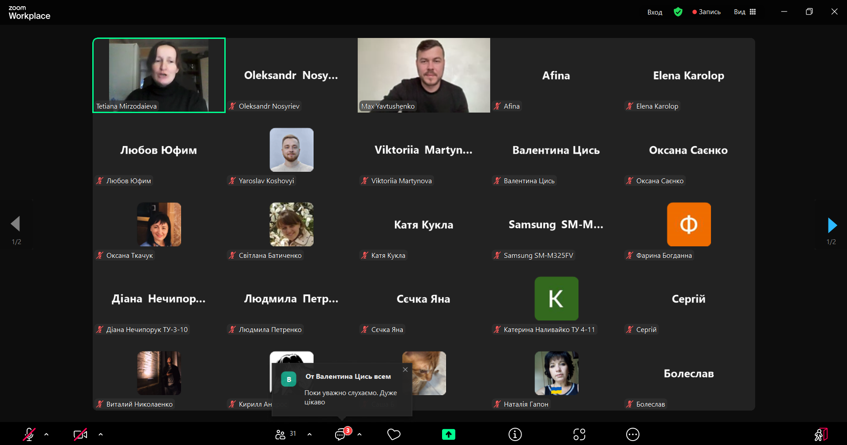Expand audio settings arrow next to microphone

tap(46, 434)
